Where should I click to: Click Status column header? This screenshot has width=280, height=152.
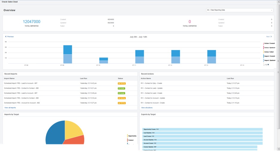coord(120,78)
